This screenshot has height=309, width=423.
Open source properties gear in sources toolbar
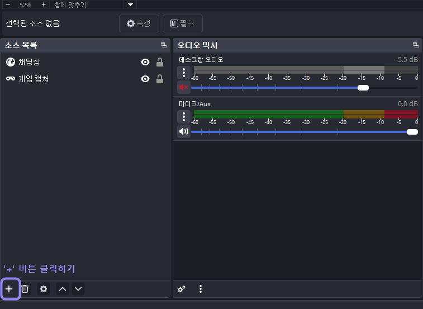click(44, 289)
